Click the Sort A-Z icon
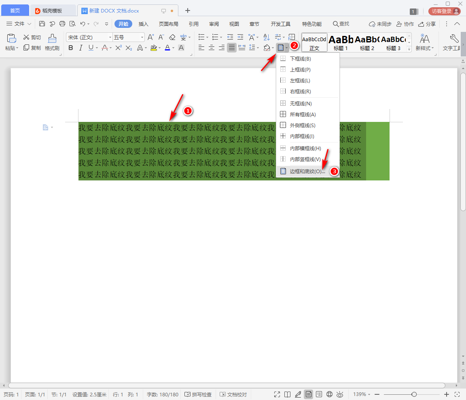Screen dimensions: 466x400 pos(267,37)
